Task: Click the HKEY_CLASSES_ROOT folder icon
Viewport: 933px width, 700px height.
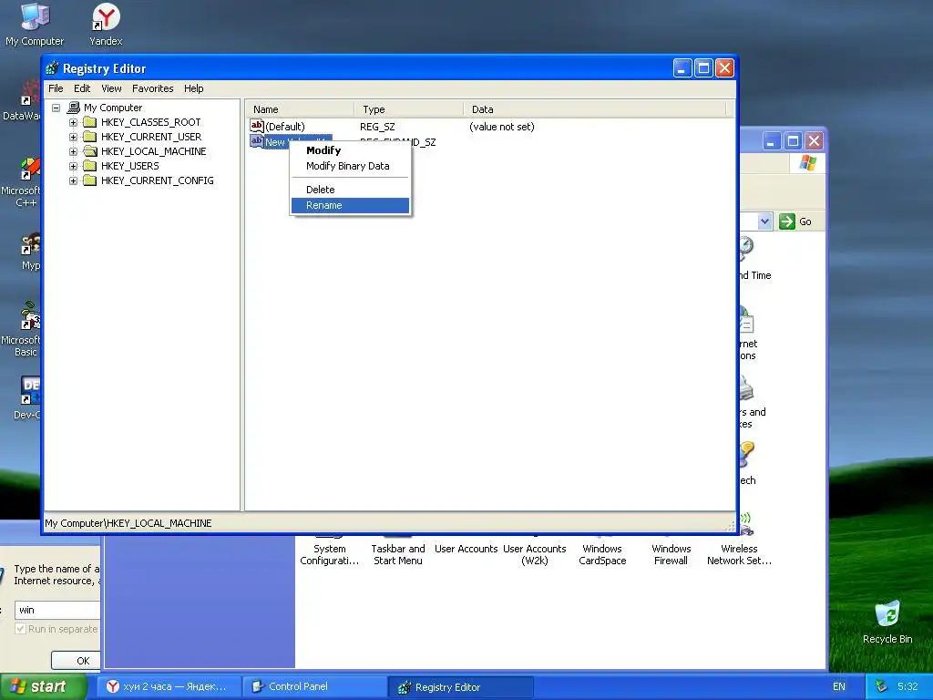Action: 90,122
